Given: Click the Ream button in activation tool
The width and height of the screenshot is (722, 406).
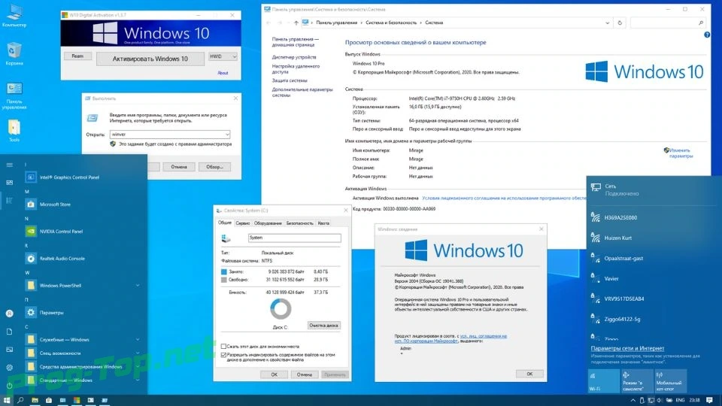Looking at the screenshot, I should [x=77, y=56].
